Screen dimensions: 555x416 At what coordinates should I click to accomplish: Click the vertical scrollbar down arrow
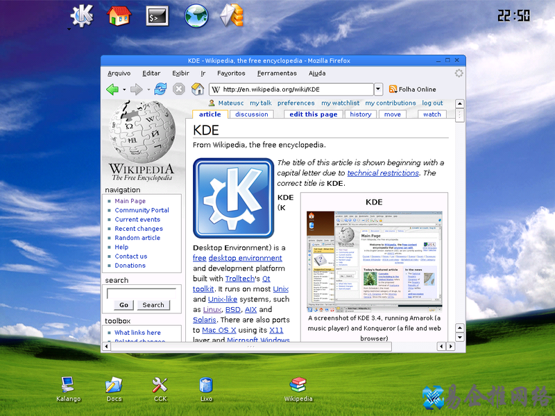pyautogui.click(x=459, y=337)
